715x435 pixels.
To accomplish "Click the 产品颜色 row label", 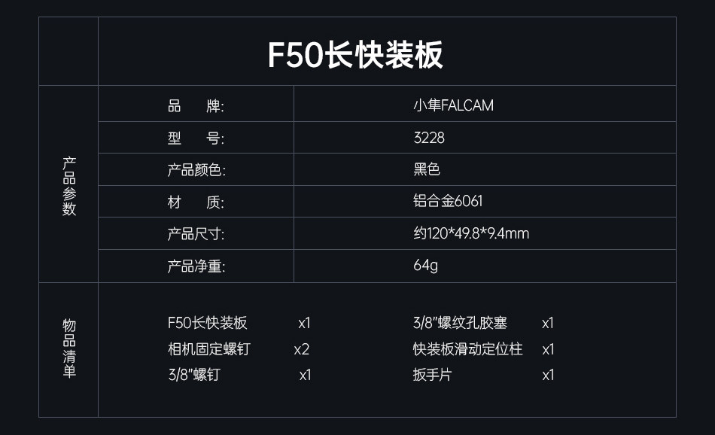I will [196, 170].
